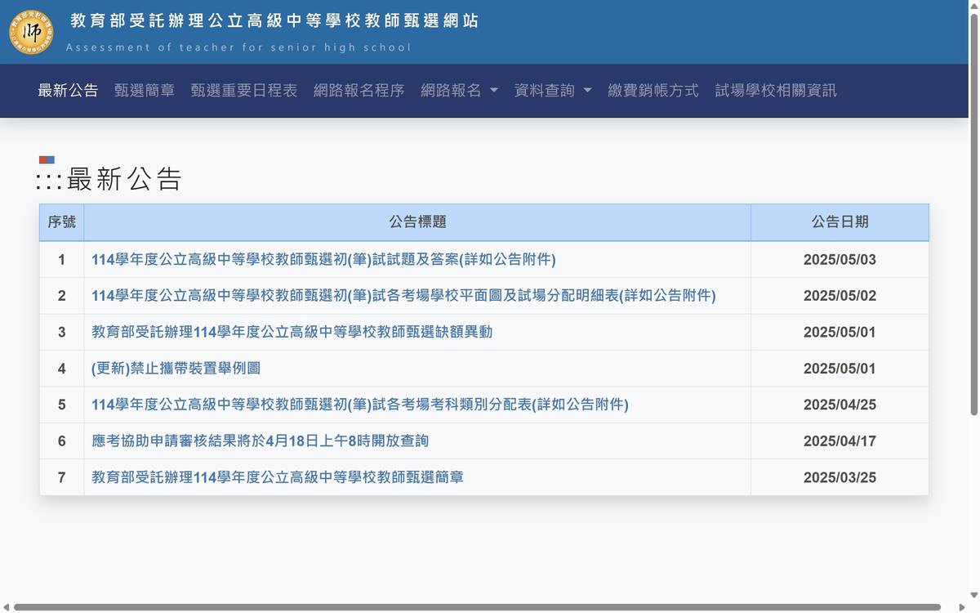Expand the 網路報名 dropdown menu
This screenshot has height=613, width=980.
459,91
